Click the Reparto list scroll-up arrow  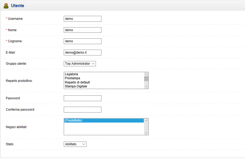[x=146, y=74]
